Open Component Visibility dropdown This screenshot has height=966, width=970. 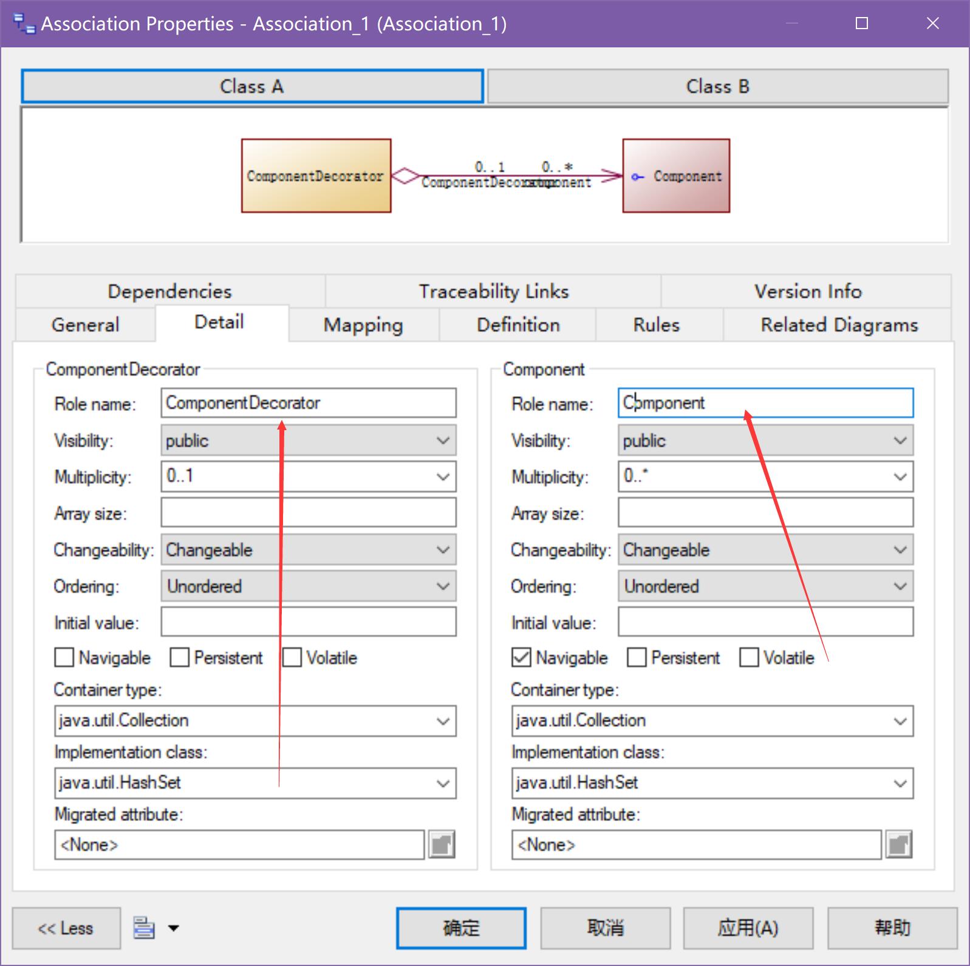(900, 440)
